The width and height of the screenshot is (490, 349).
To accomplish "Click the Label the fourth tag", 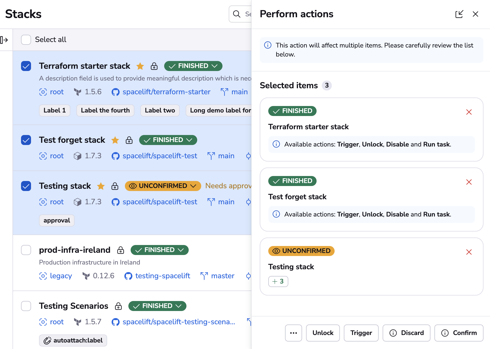I will tap(105, 110).
